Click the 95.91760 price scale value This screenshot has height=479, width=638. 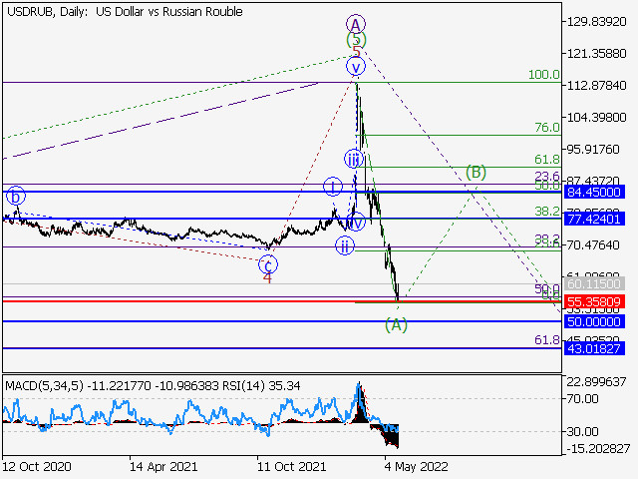pos(593,149)
